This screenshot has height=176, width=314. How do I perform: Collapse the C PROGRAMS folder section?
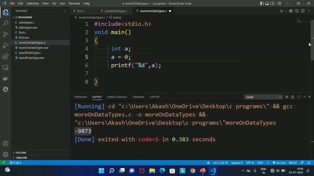[41, 18]
